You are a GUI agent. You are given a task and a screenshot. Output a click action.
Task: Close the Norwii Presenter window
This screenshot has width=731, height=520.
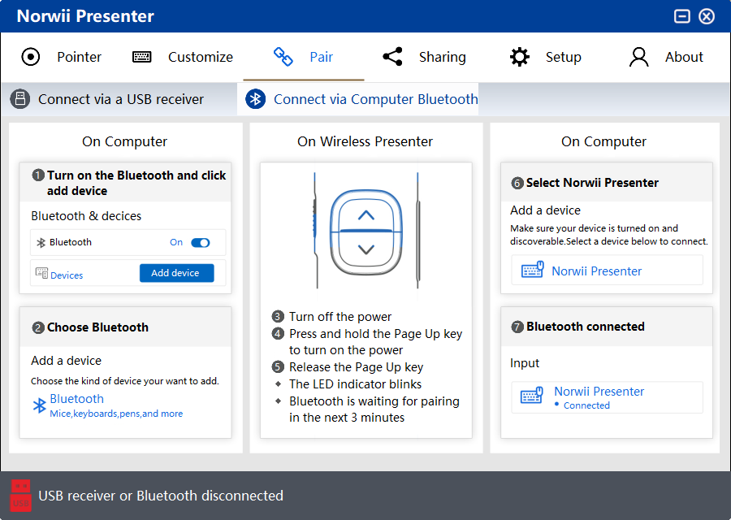click(707, 16)
